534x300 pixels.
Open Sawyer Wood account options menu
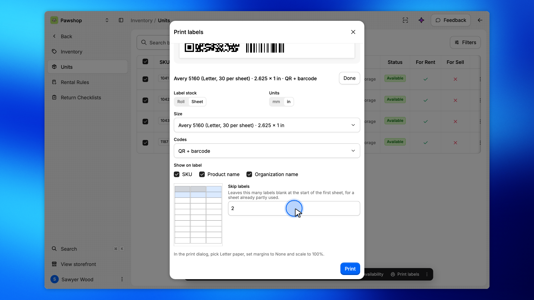point(122,279)
